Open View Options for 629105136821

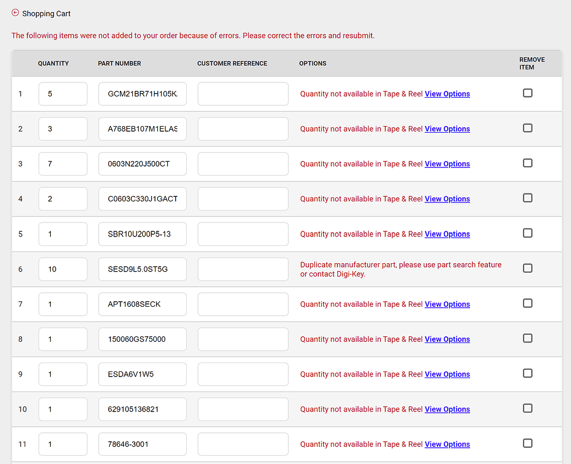tap(447, 409)
